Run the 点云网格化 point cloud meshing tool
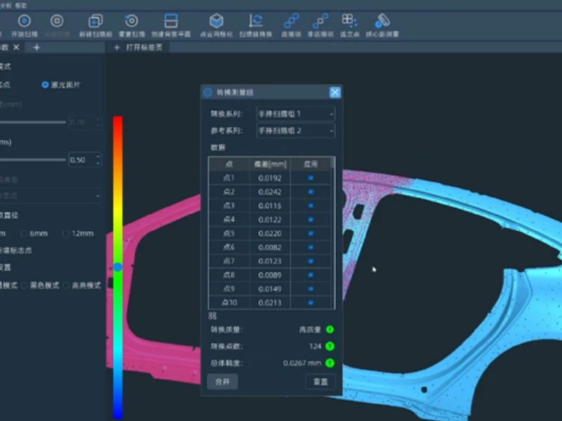Image resolution: width=562 pixels, height=421 pixels. click(x=216, y=22)
